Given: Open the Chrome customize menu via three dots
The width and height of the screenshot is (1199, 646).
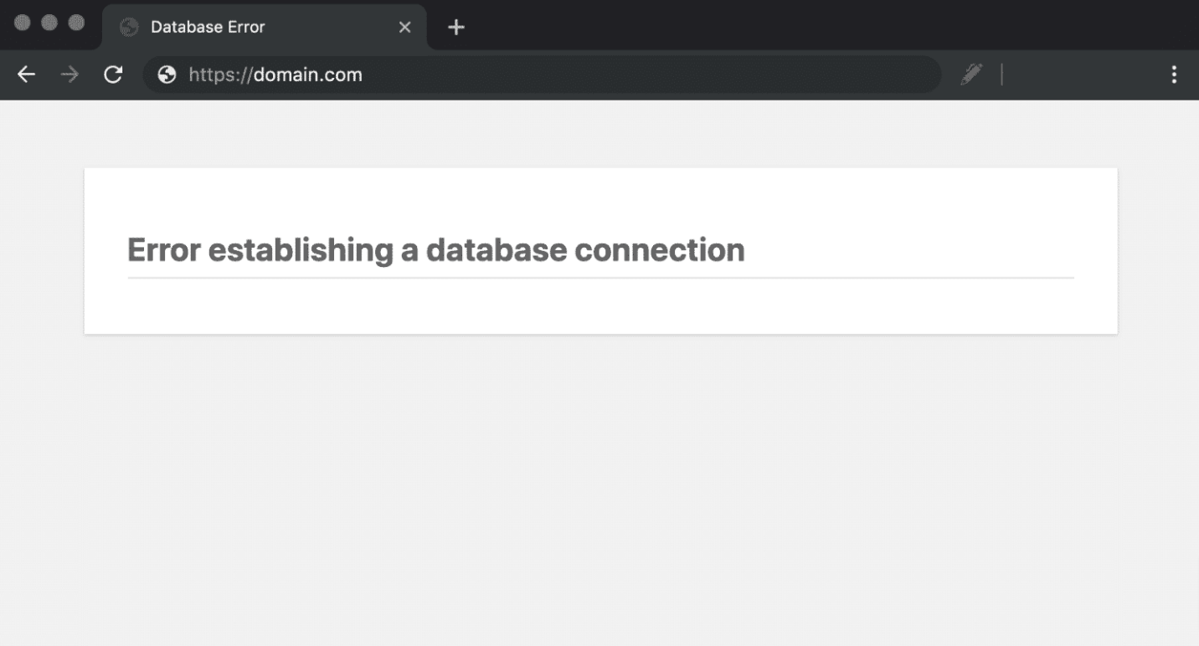Looking at the screenshot, I should pos(1174,74).
